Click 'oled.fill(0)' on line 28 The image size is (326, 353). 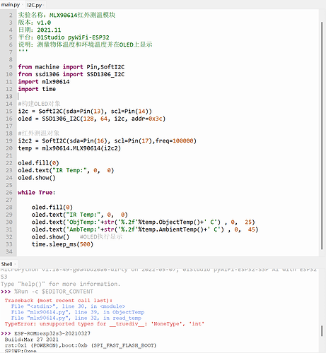pos(52,208)
